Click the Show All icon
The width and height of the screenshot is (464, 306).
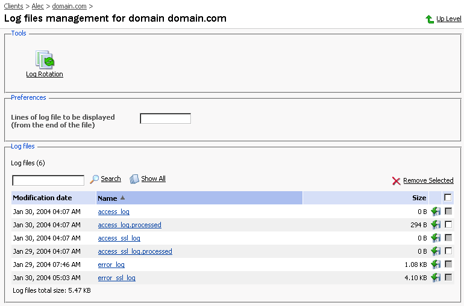[134, 179]
